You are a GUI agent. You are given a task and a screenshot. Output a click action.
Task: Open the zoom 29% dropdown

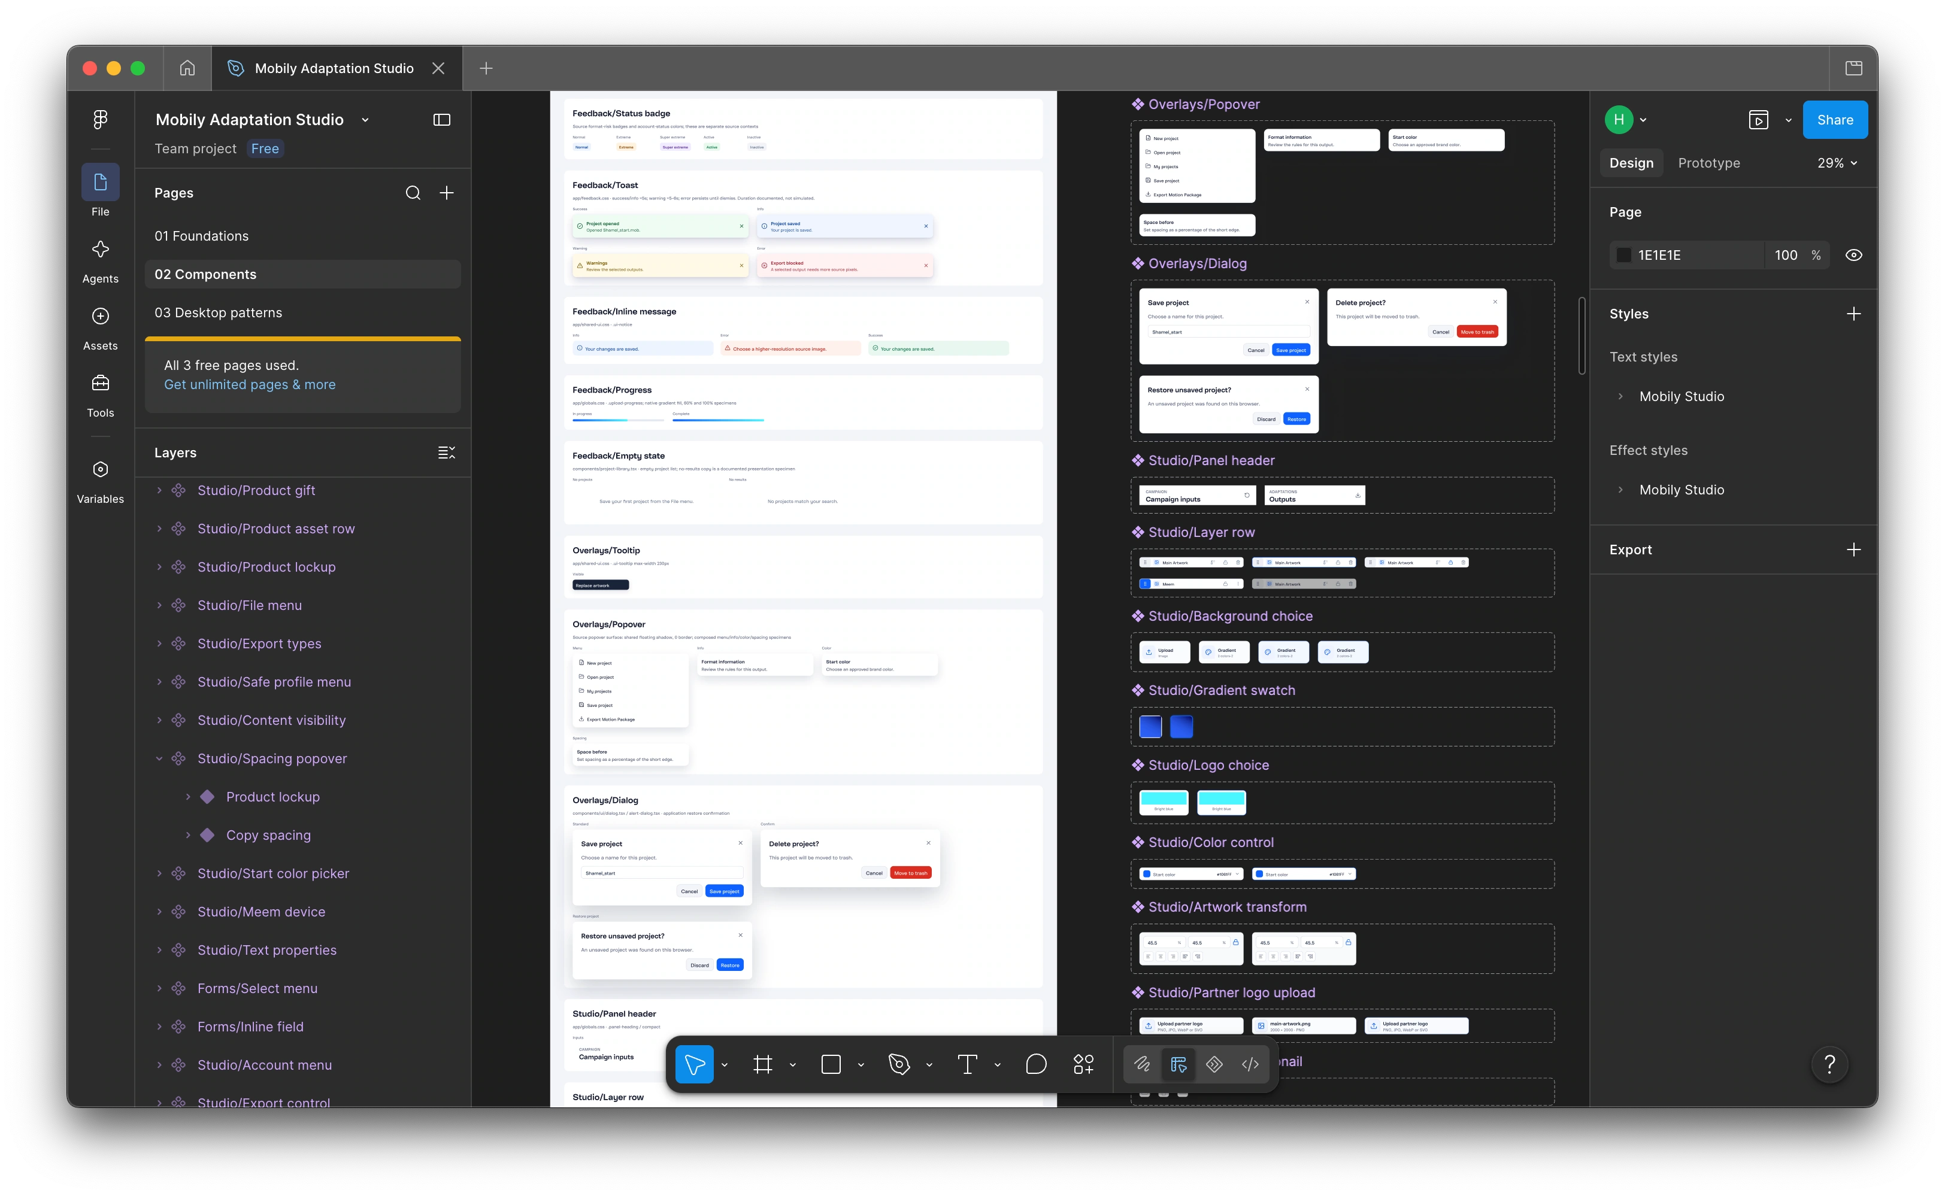1837,163
